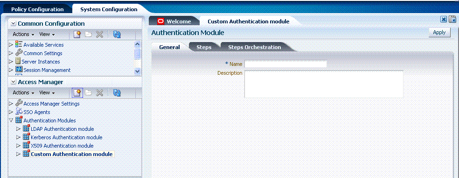The height and width of the screenshot is (178, 459).
Task: Click the Common Configuration scrollbar thumb
Action: point(137,53)
